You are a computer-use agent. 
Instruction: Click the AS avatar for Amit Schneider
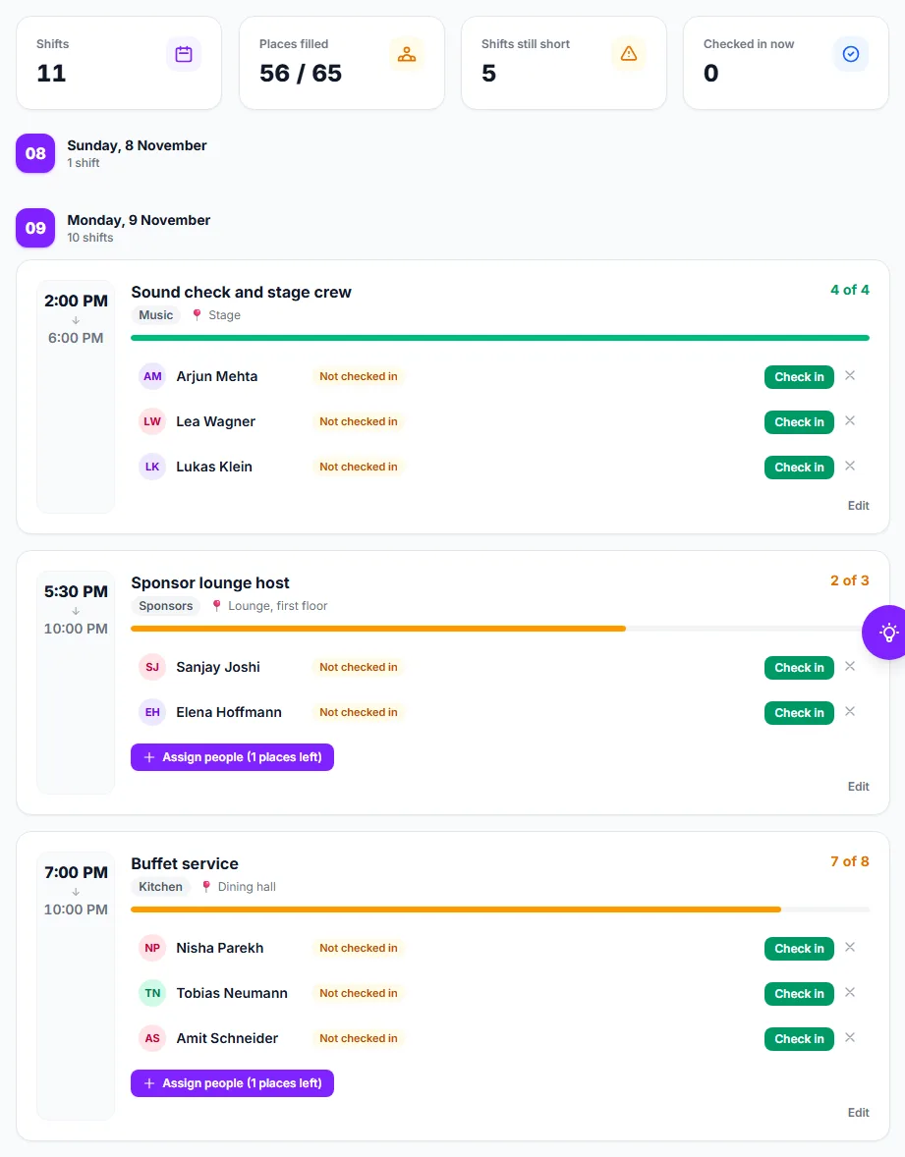[152, 1038]
